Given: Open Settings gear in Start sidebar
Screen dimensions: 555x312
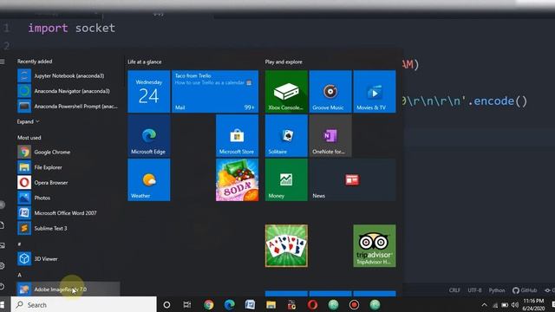Looking at the screenshot, I should [x=2, y=266].
